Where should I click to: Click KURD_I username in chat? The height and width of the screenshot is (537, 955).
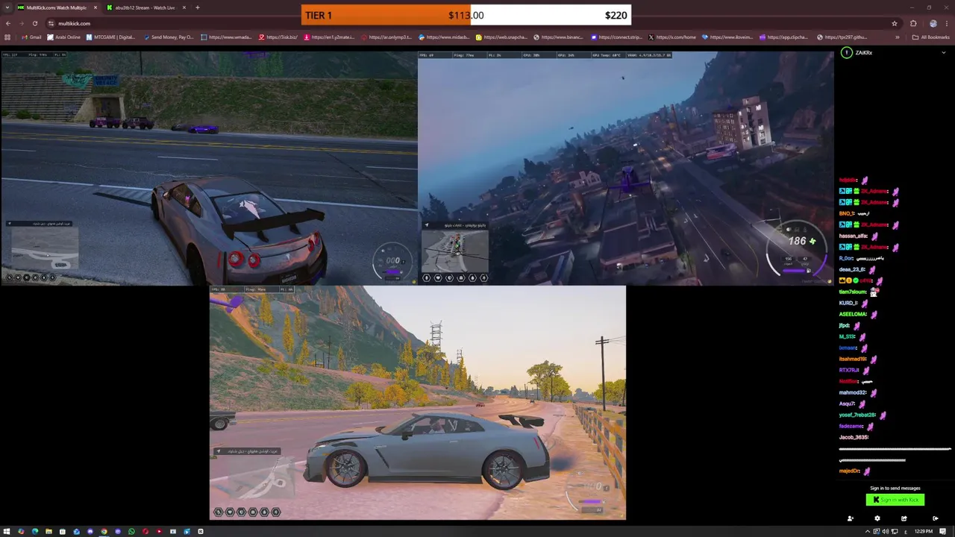point(848,303)
